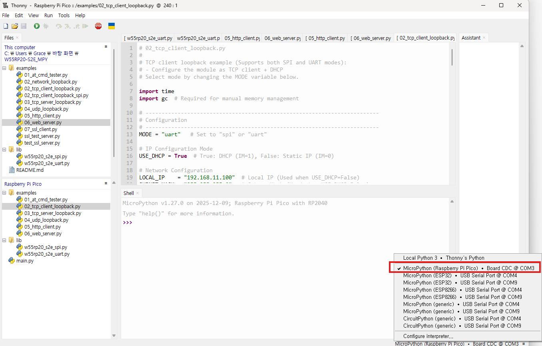542x346 pixels.
Task: Select 04_udp_loopback.py under Raspberry Pi Pico
Action: 46,220
